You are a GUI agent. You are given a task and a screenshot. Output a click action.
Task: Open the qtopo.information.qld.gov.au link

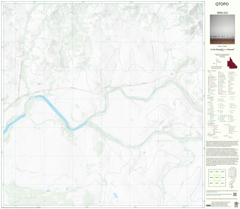[x=213, y=195]
